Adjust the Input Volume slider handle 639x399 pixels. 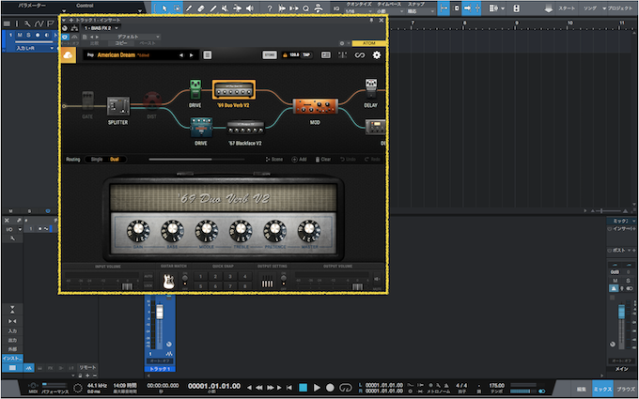click(127, 287)
